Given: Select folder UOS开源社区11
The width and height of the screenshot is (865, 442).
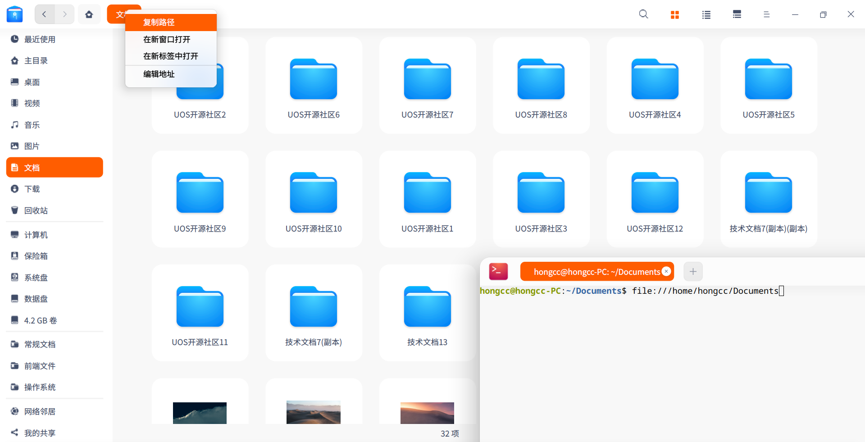Looking at the screenshot, I should (200, 313).
